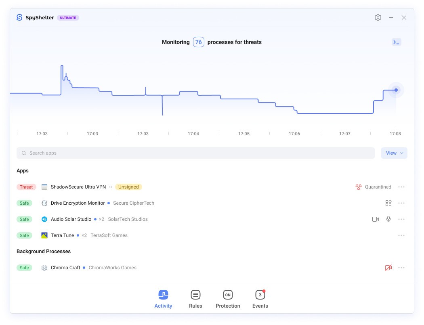Screen dimensions: 424x325
Task: Switch to the Activity tab
Action: point(163,299)
